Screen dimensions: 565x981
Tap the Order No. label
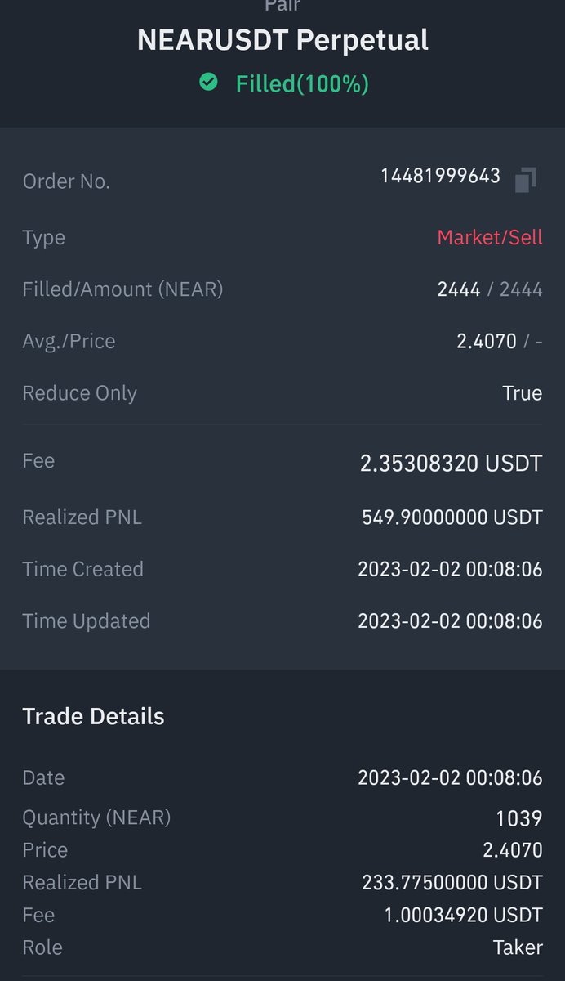66,181
